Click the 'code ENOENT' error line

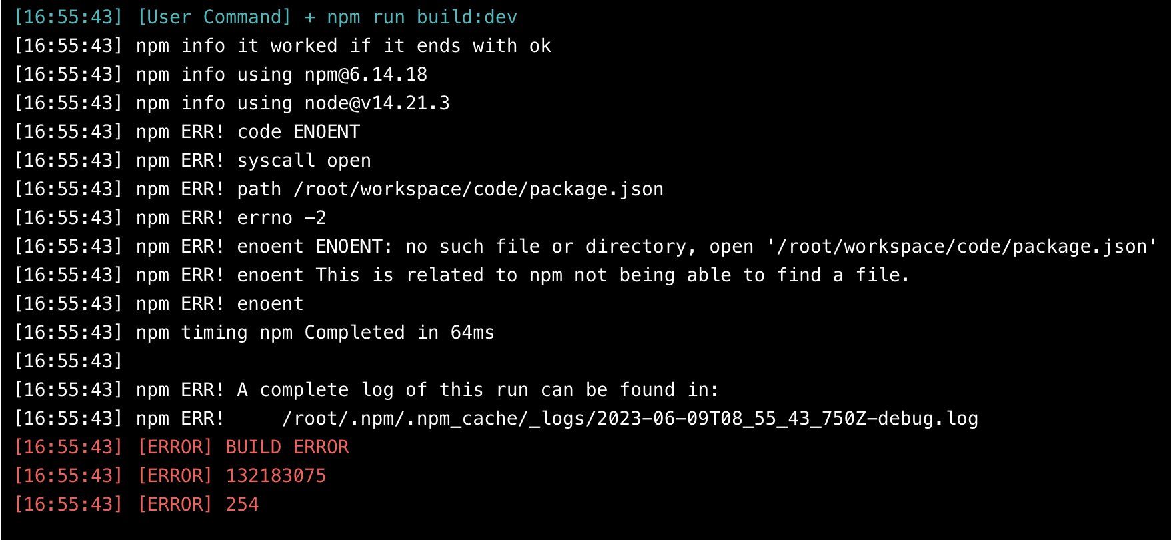click(x=187, y=132)
